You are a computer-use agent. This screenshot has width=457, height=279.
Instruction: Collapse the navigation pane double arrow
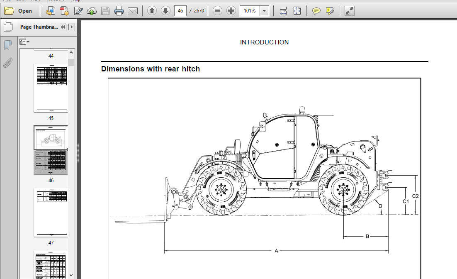pyautogui.click(x=63, y=27)
